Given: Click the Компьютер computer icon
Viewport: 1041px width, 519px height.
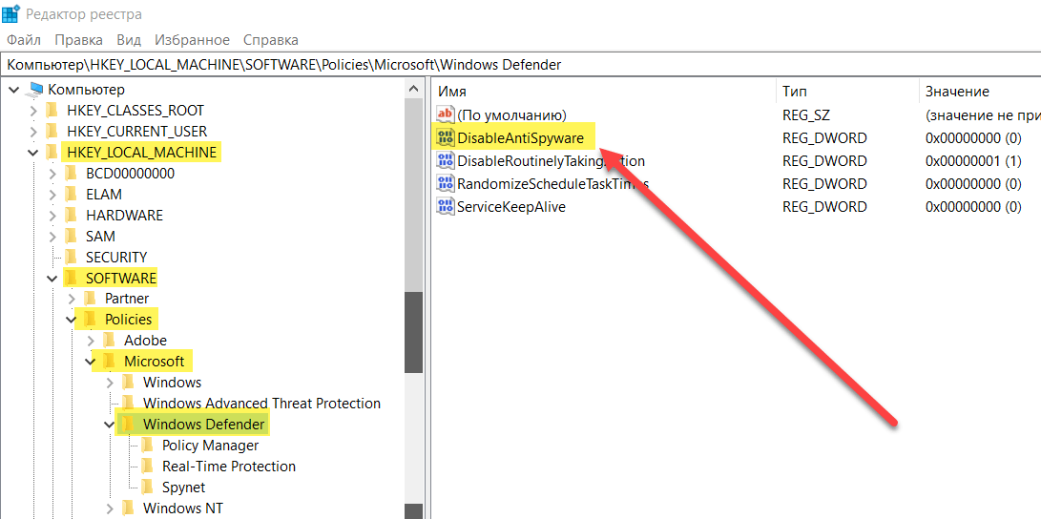Looking at the screenshot, I should (36, 90).
